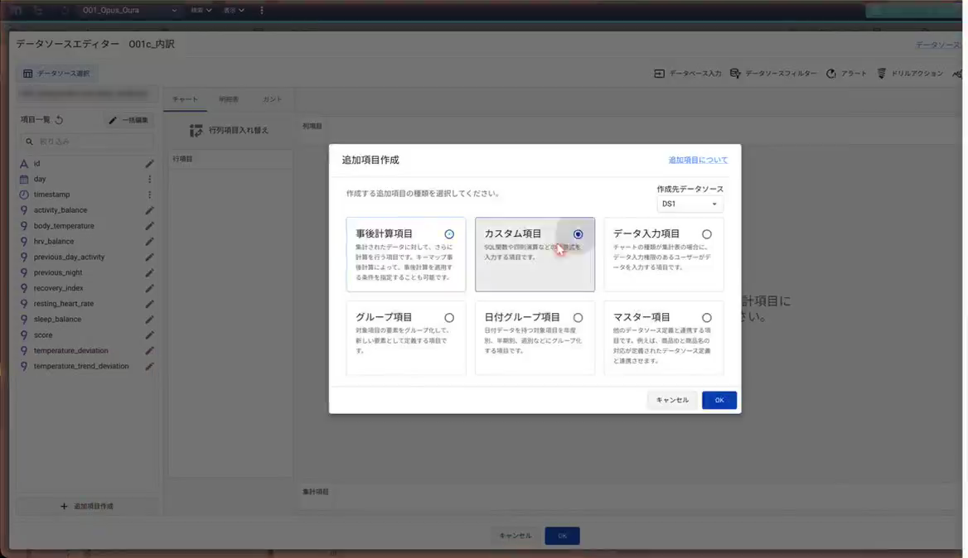Select the 日付グループ項目 radio button
968x558 pixels.
pos(578,318)
